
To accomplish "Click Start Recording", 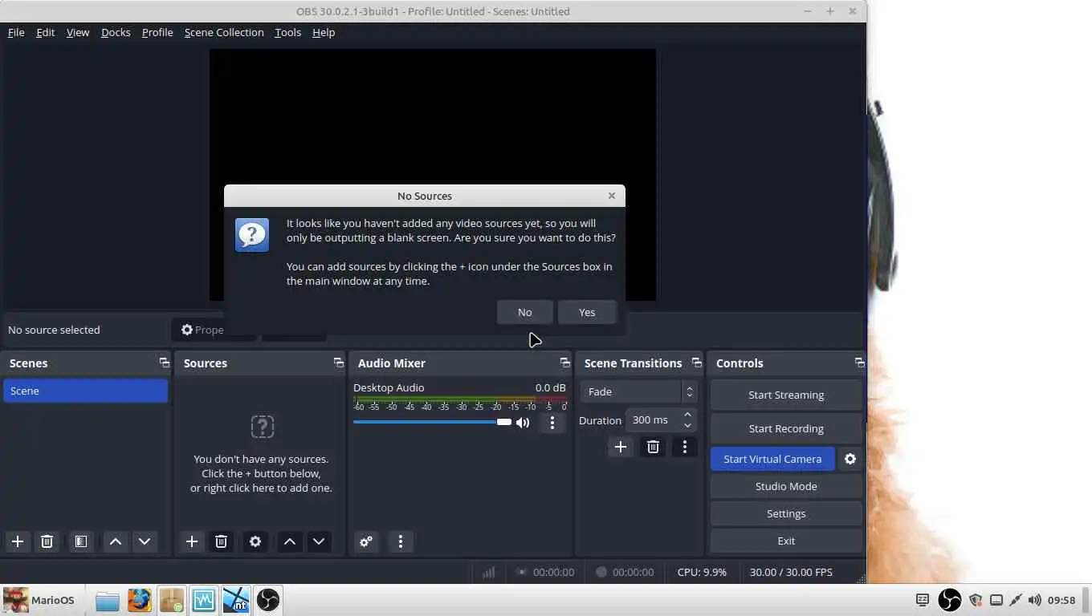I will tap(786, 428).
